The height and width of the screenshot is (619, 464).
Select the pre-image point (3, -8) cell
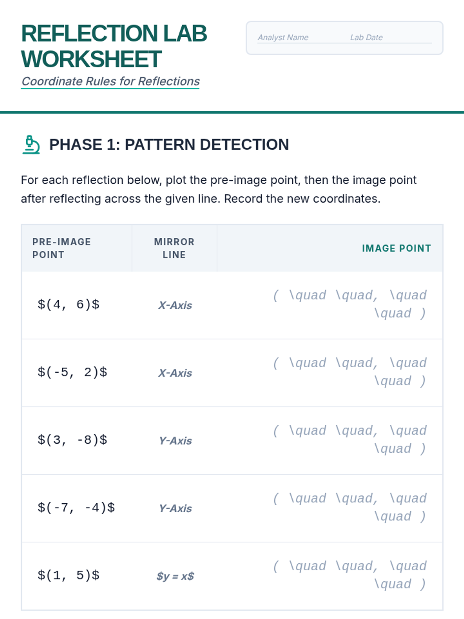click(72, 440)
